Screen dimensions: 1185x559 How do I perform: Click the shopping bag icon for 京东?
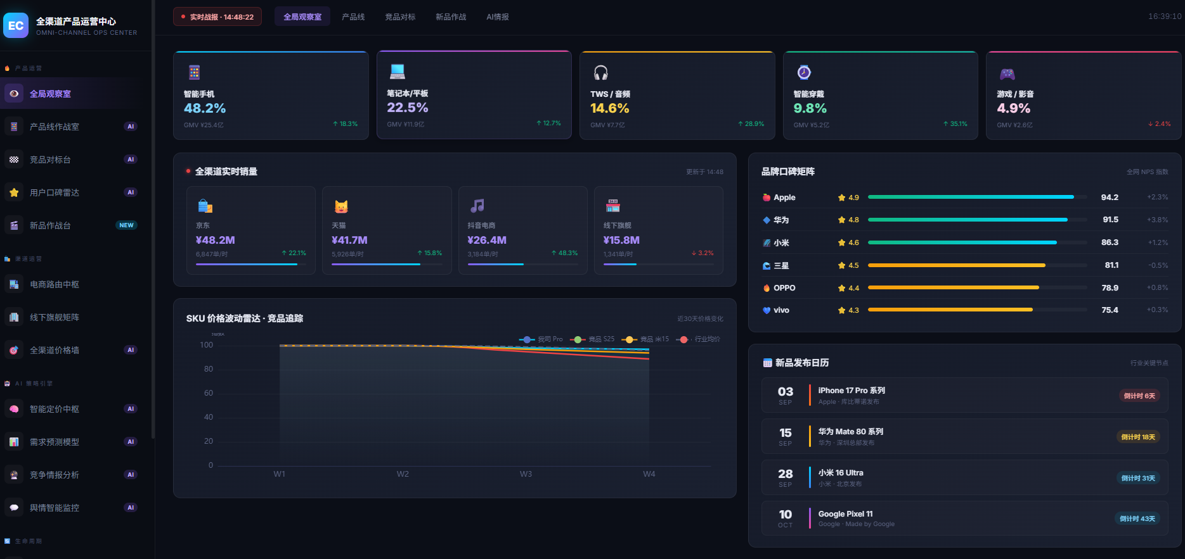205,206
